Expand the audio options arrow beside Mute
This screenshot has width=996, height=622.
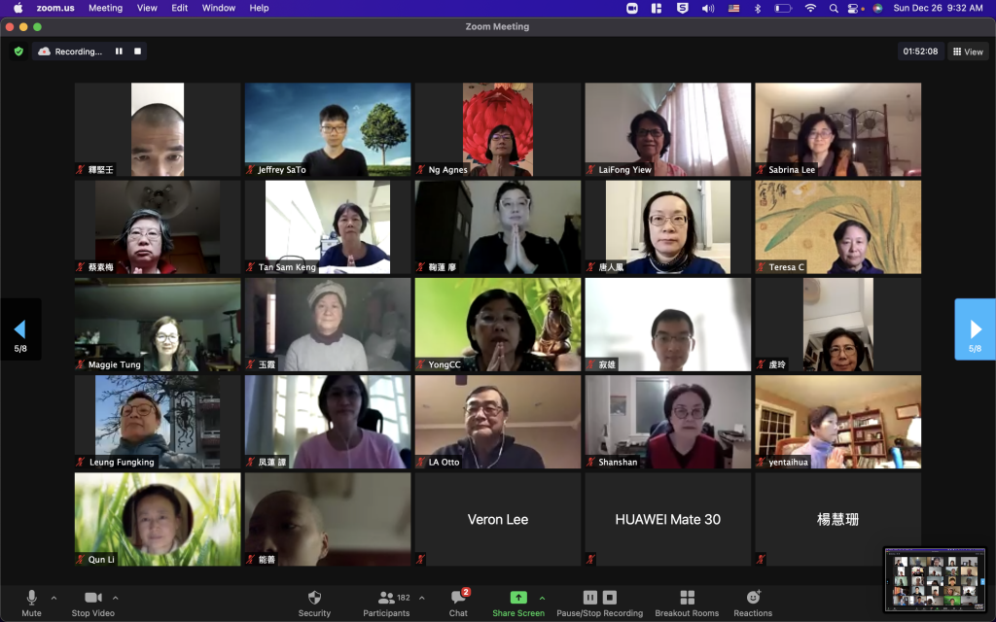coord(53,598)
